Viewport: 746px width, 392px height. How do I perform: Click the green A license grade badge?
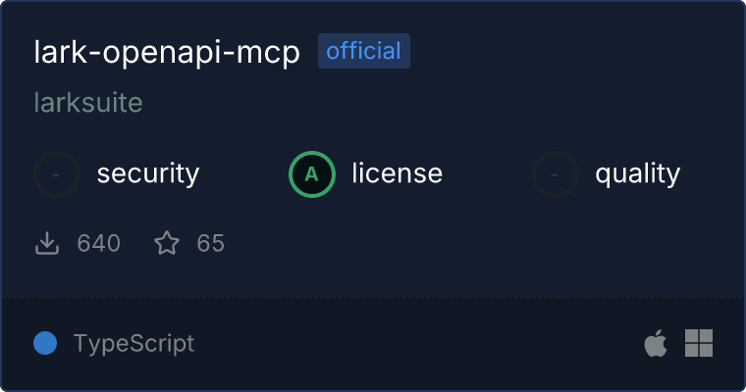click(312, 174)
